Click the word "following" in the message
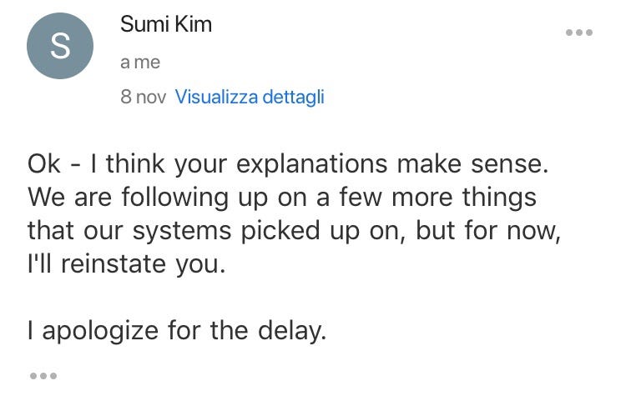626x396 pixels. [175, 198]
